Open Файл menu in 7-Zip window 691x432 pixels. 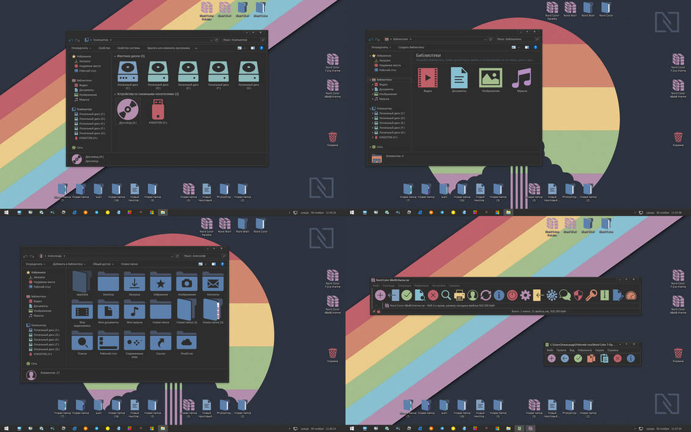pos(550,350)
